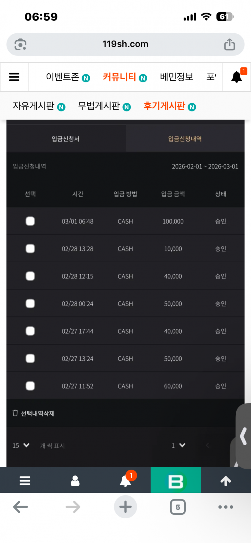The image size is (251, 543).
Task: Go to the 무법게시판 board
Action: click(104, 106)
